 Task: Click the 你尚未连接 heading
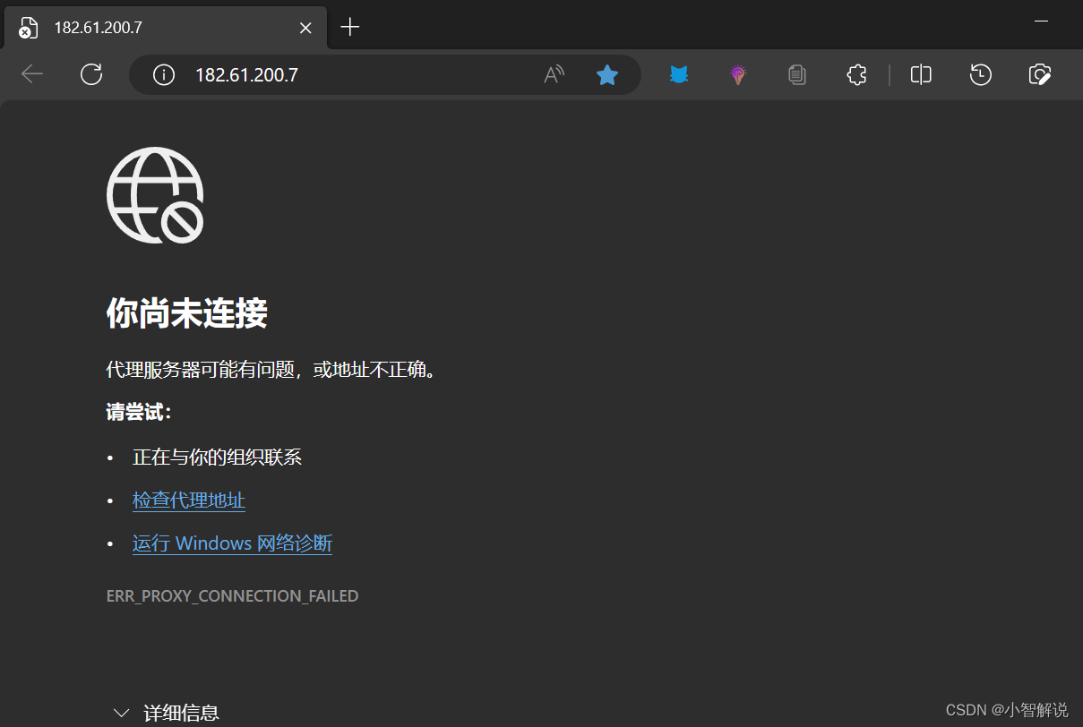(186, 313)
